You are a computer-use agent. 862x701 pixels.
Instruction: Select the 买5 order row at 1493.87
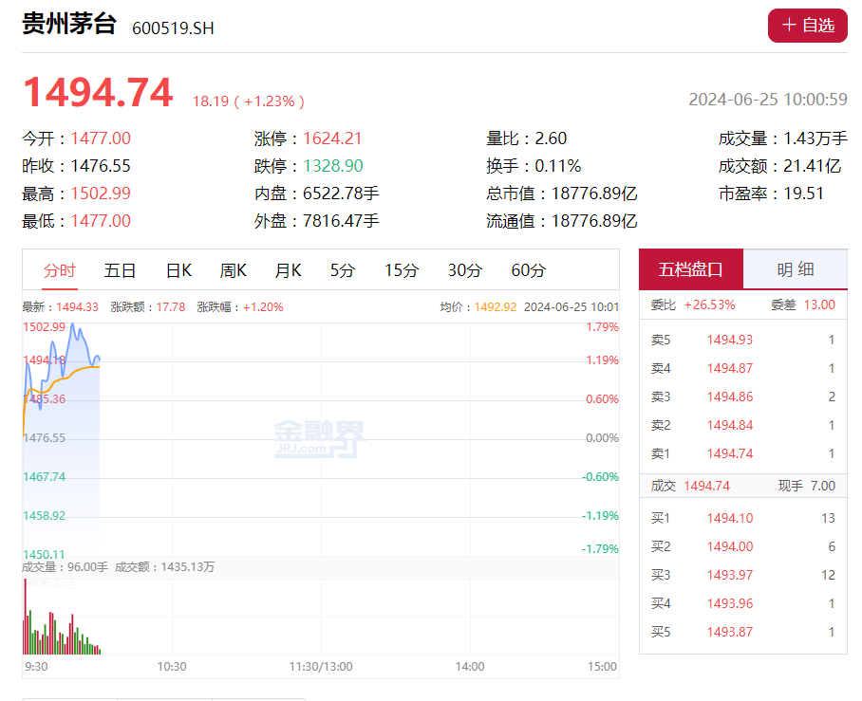[x=743, y=633]
